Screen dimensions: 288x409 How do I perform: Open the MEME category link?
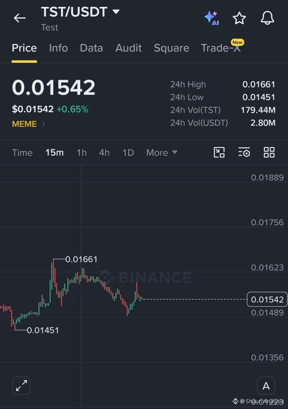coord(28,124)
